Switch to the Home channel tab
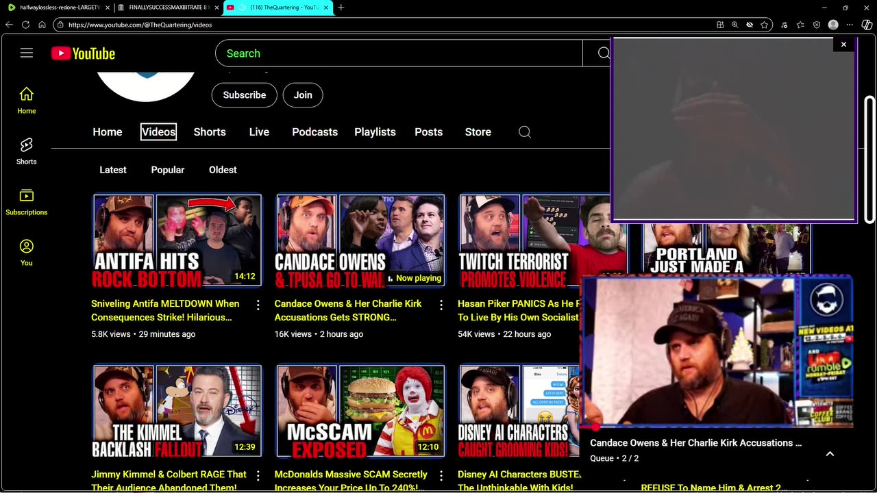The height and width of the screenshot is (493, 877). coord(108,132)
